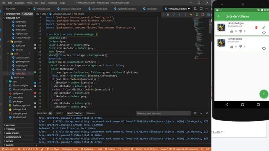Favorite okIskdlkskfjns car with heart
This screenshot has width=269, height=151.
click(x=264, y=33)
